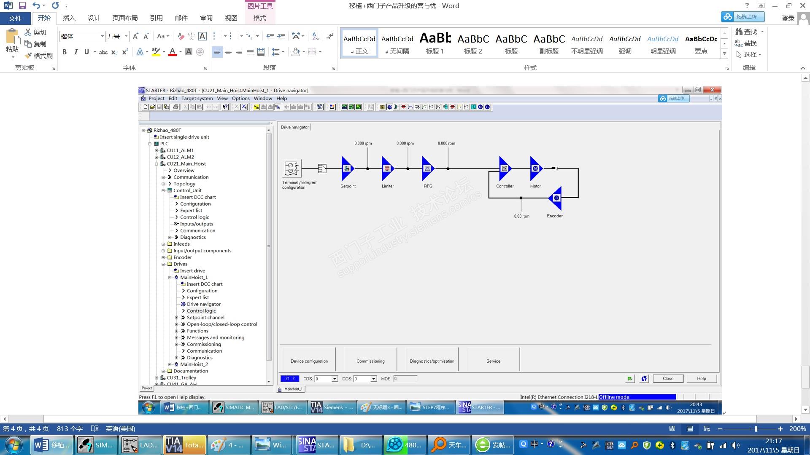Open the font size dropdown

pos(126,36)
